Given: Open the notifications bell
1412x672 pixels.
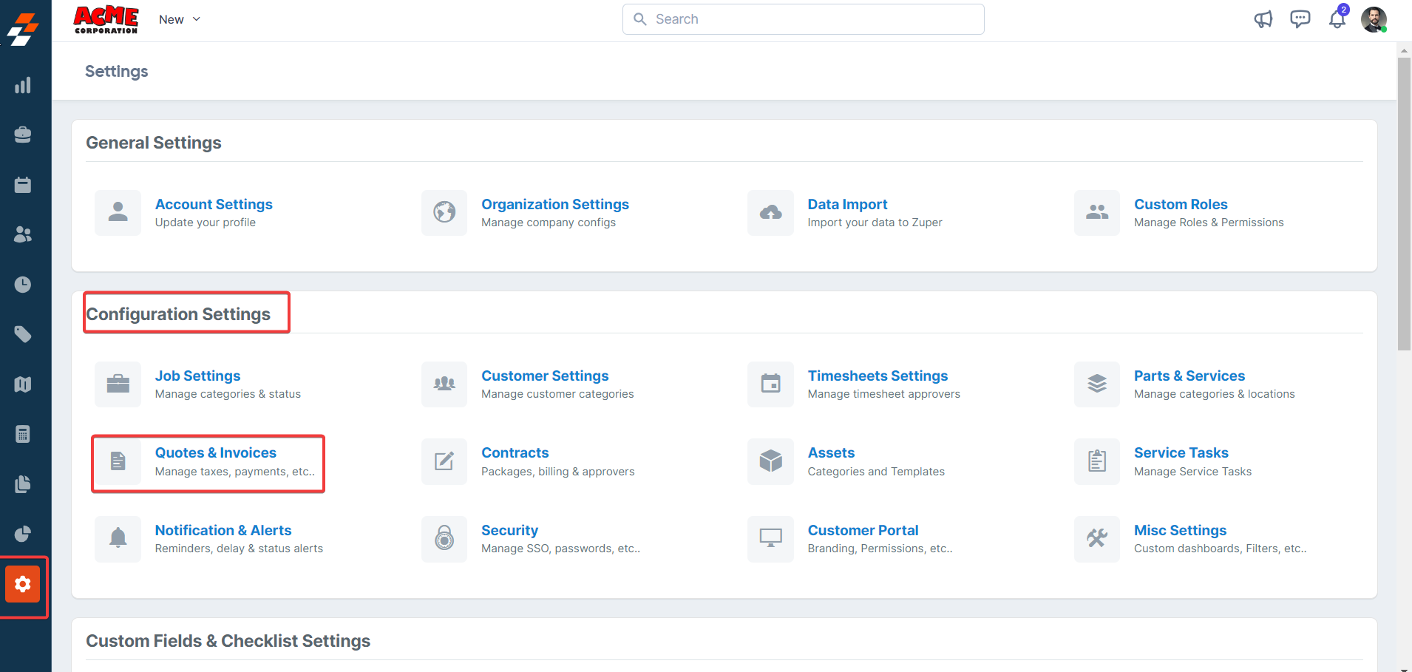Looking at the screenshot, I should 1337,19.
